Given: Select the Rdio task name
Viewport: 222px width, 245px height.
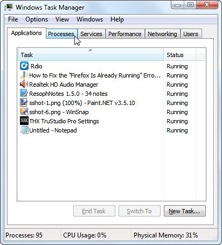Looking at the screenshot, I should coord(37,66).
